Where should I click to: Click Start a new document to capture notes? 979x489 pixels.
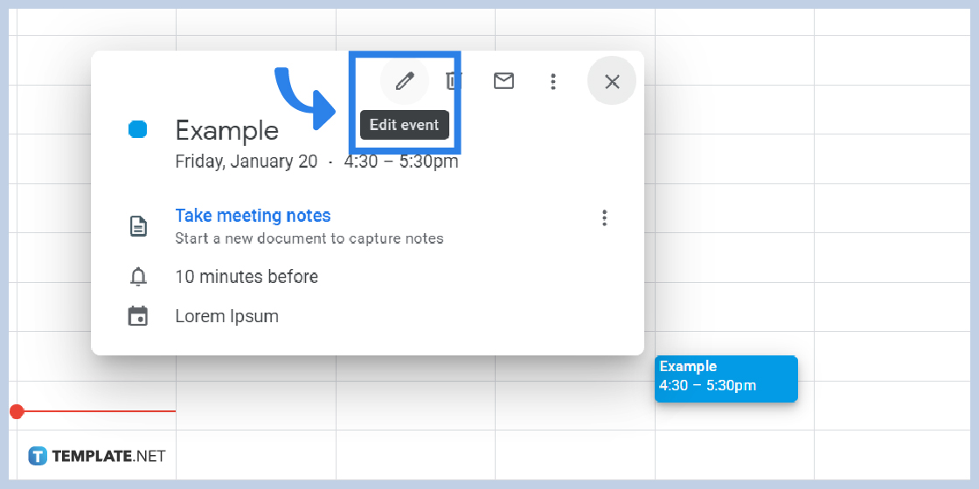pyautogui.click(x=309, y=238)
